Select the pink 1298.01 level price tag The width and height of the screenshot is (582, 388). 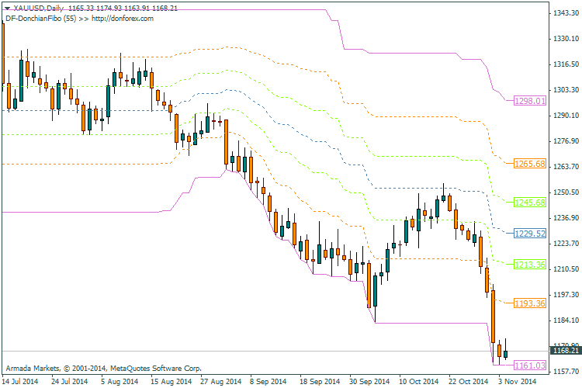pyautogui.click(x=531, y=101)
